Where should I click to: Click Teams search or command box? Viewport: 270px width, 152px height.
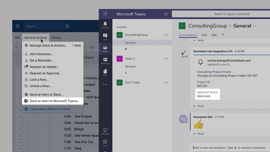click(221, 14)
